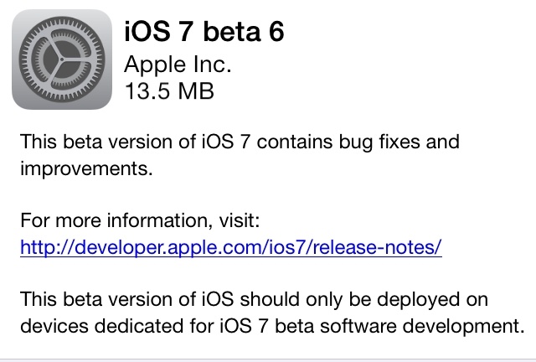The height and width of the screenshot is (362, 536).
Task: Click the bottom horizontal divider line
Action: click(x=268, y=358)
